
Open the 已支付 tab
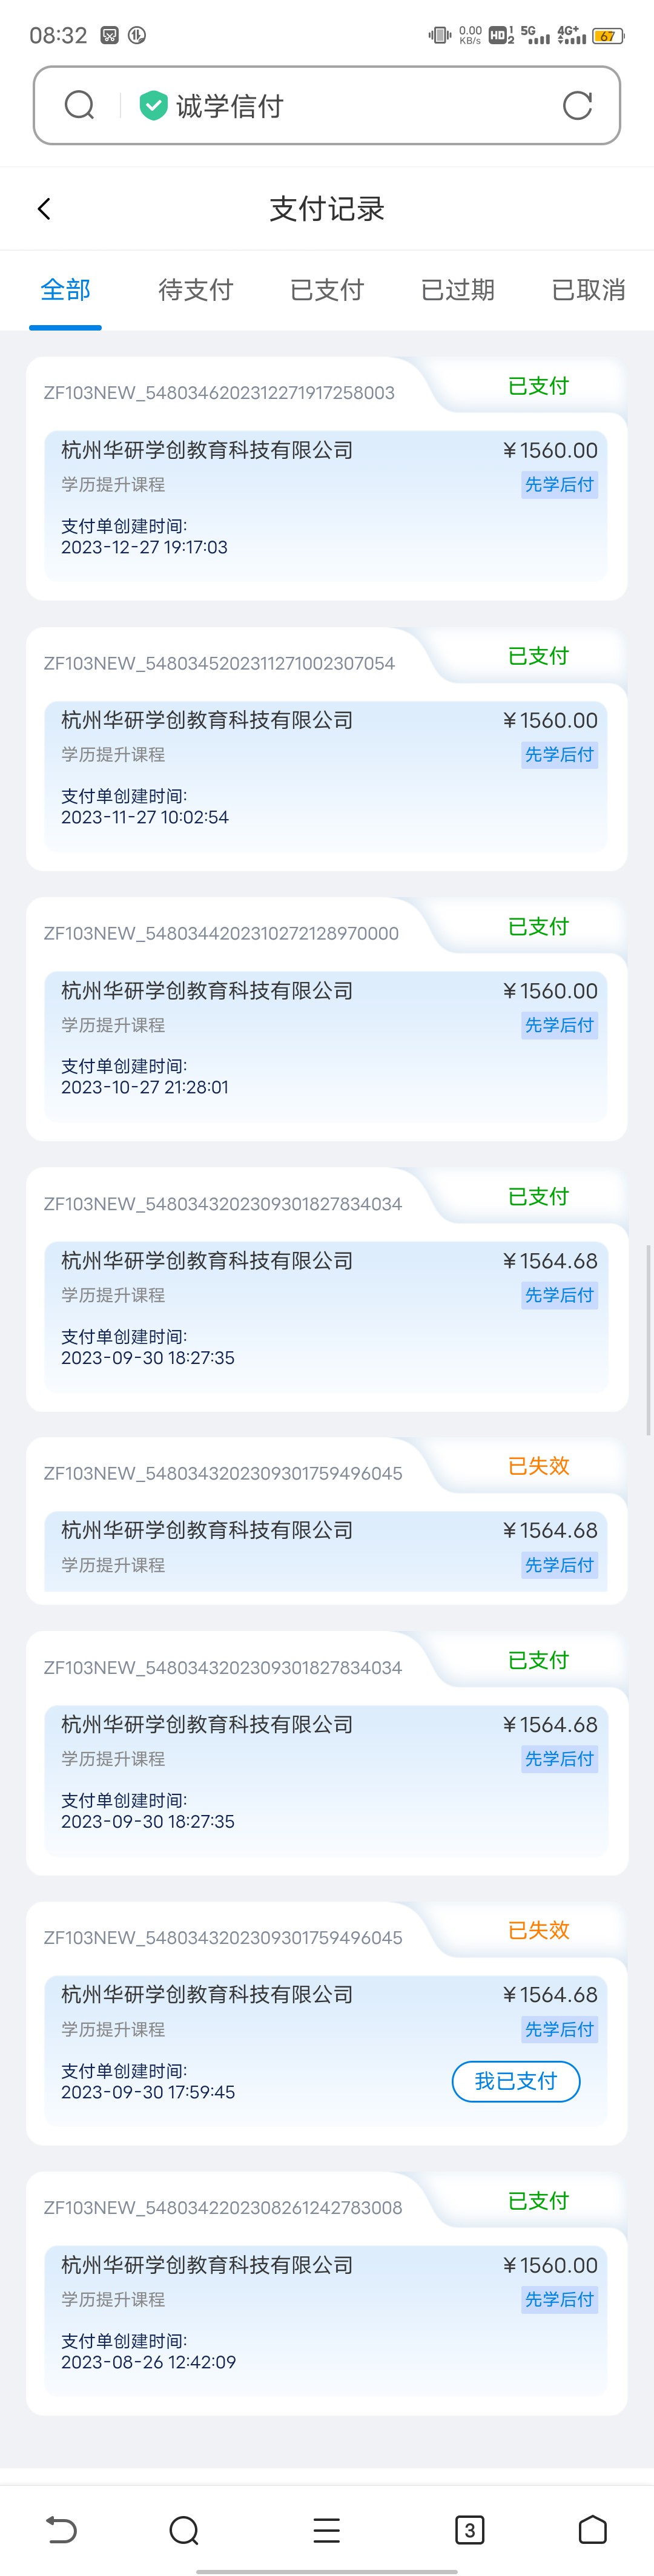coord(327,290)
